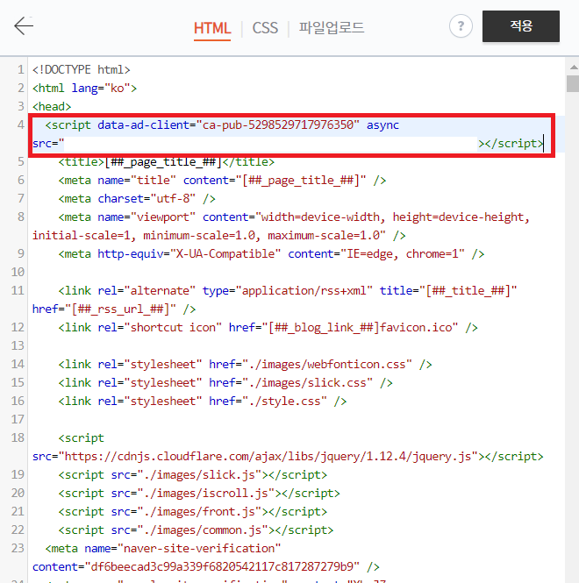Click the webfonticon.css stylesheet line
The image size is (579, 583).
pos(245,365)
